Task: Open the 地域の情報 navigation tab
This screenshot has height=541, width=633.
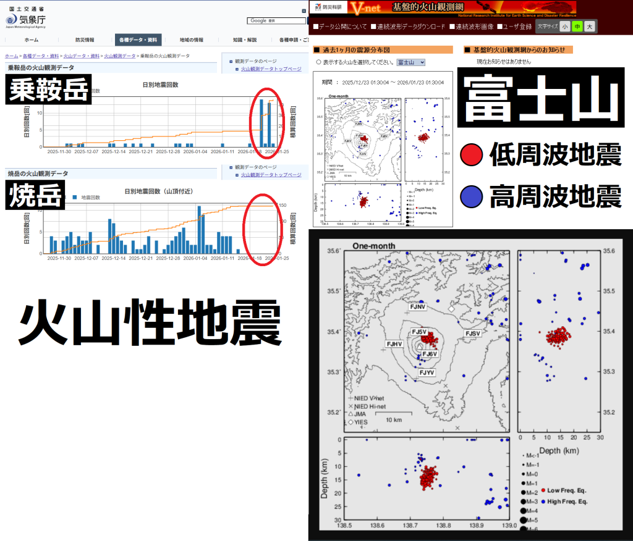Action: coord(191,40)
